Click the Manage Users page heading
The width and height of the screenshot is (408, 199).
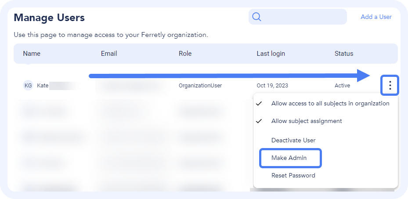coord(49,18)
